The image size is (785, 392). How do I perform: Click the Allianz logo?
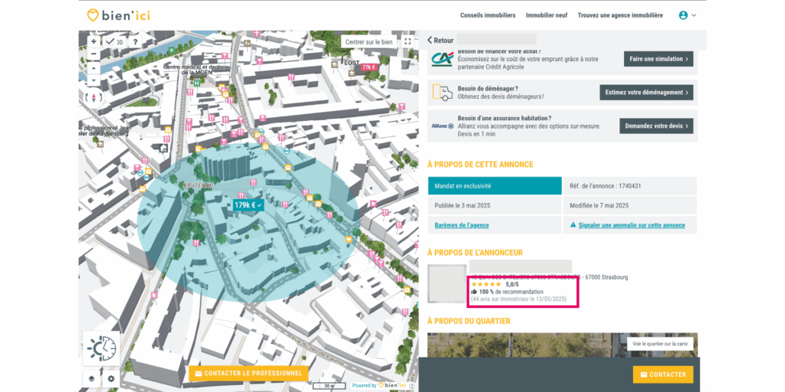(x=442, y=126)
